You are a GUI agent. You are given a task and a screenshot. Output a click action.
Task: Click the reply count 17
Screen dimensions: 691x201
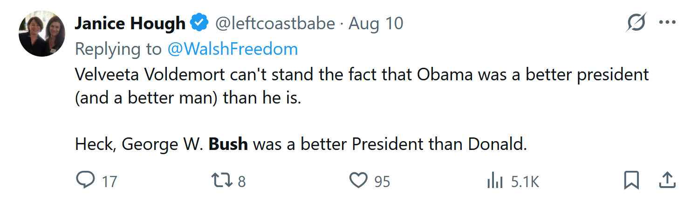(x=109, y=181)
